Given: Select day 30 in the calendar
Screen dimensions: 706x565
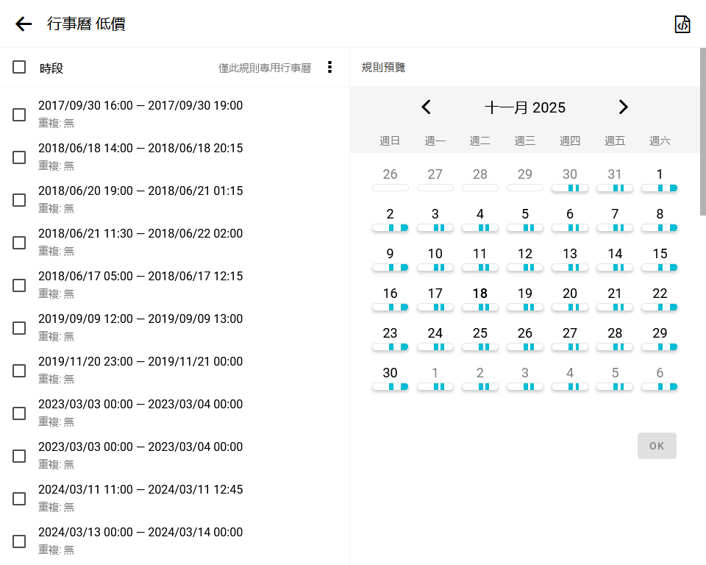Looking at the screenshot, I should pos(390,373).
